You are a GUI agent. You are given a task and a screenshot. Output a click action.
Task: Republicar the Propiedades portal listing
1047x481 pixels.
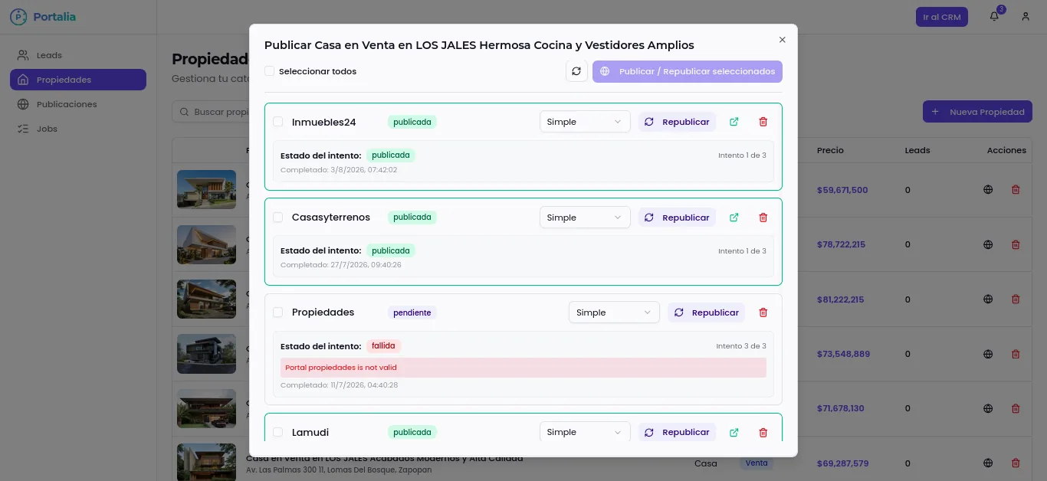click(706, 312)
